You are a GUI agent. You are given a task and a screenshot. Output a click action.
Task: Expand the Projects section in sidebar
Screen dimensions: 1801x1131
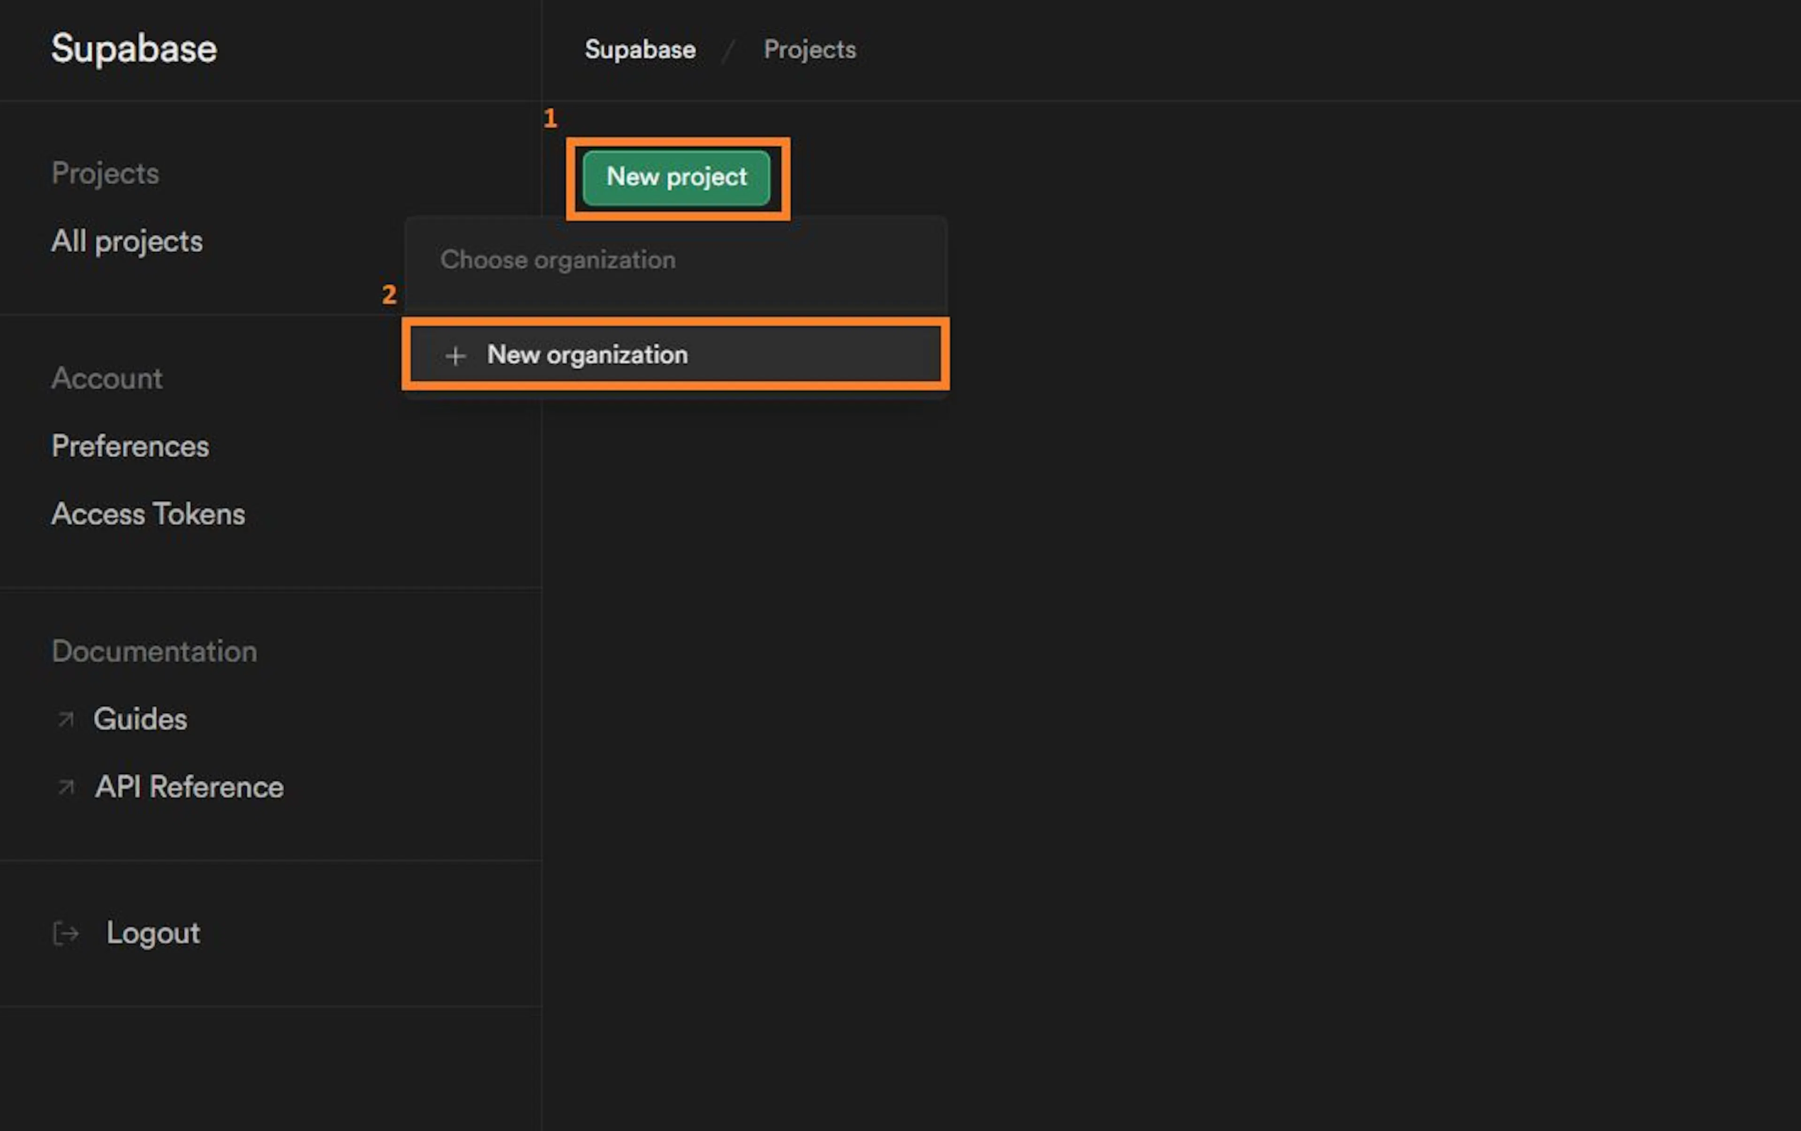click(106, 173)
